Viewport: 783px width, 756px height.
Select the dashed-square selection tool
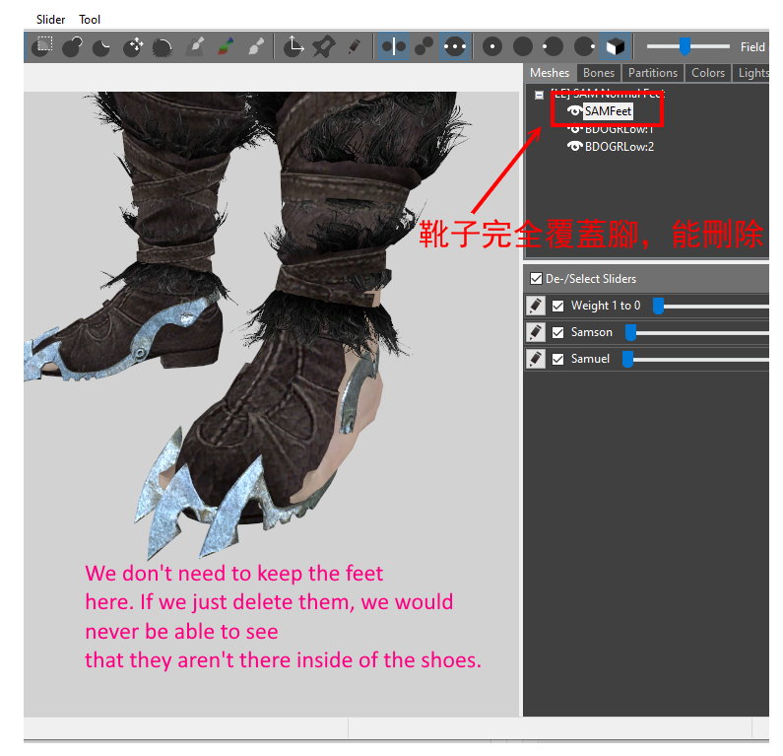[x=42, y=46]
